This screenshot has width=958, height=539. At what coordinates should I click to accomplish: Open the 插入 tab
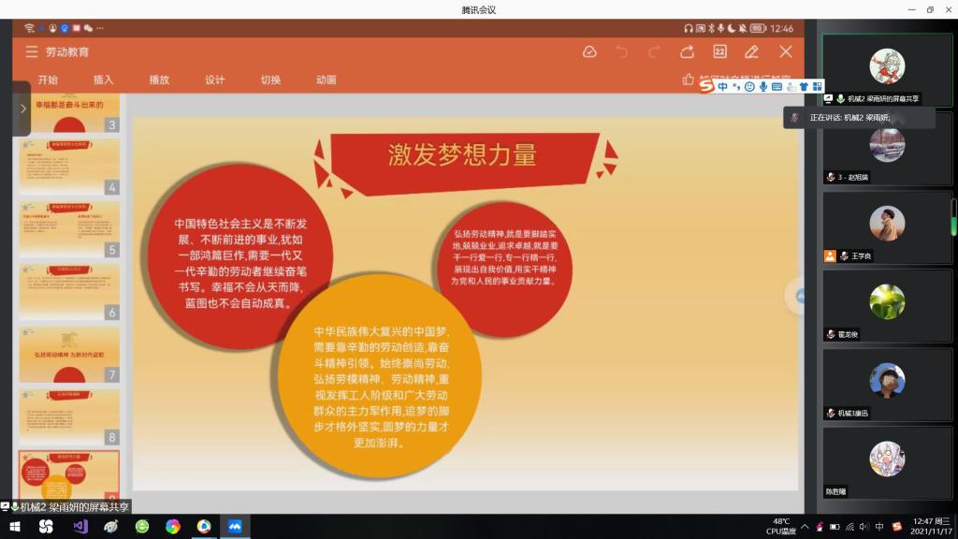(103, 80)
